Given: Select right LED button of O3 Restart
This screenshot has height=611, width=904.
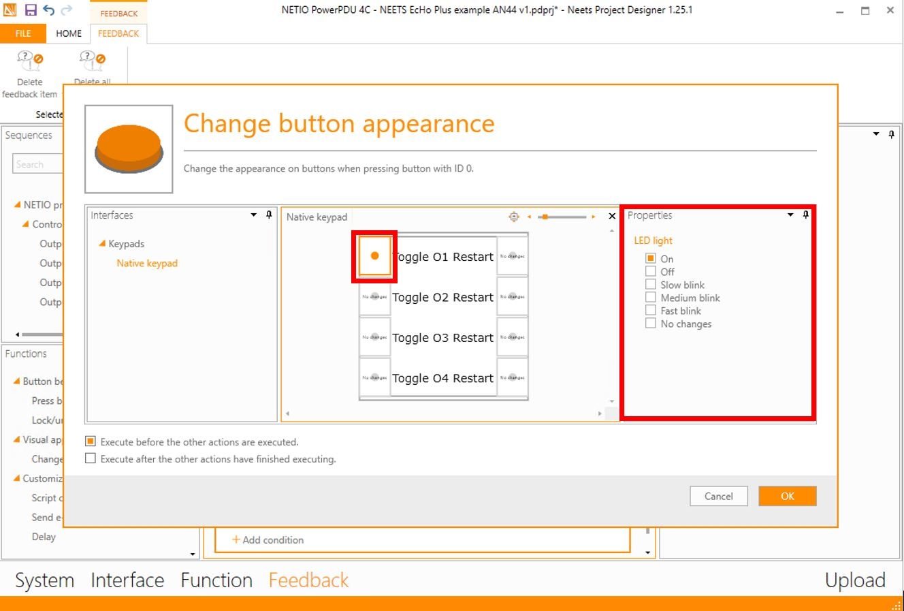Looking at the screenshot, I should tap(513, 337).
